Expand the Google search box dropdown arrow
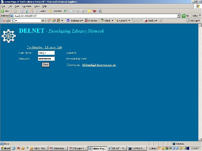 point(16,20)
